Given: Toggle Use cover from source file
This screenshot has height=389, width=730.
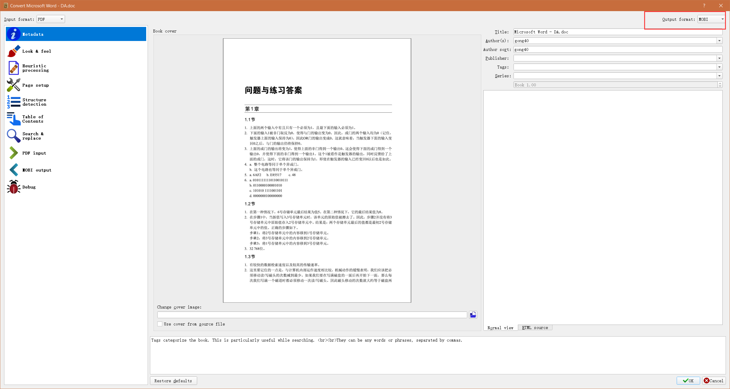Looking at the screenshot, I should click(x=160, y=324).
